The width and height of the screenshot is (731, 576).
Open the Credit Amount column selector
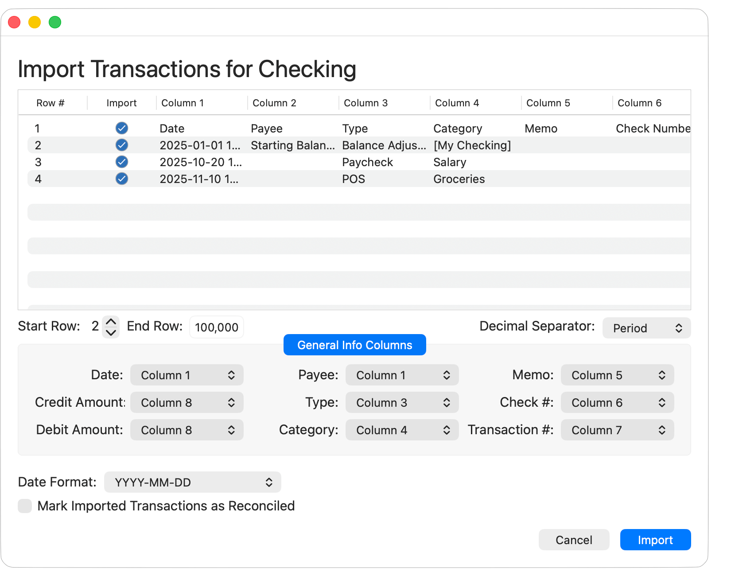point(187,402)
